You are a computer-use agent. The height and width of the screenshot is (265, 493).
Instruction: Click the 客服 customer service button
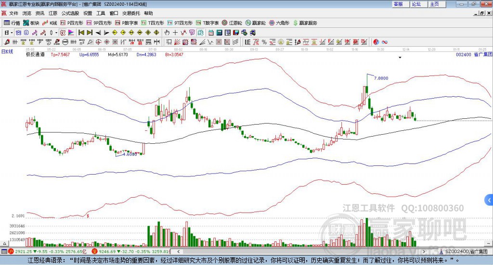click(x=401, y=4)
